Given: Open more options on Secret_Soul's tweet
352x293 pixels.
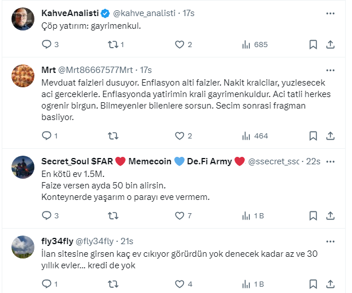Looking at the screenshot, I should (331, 161).
